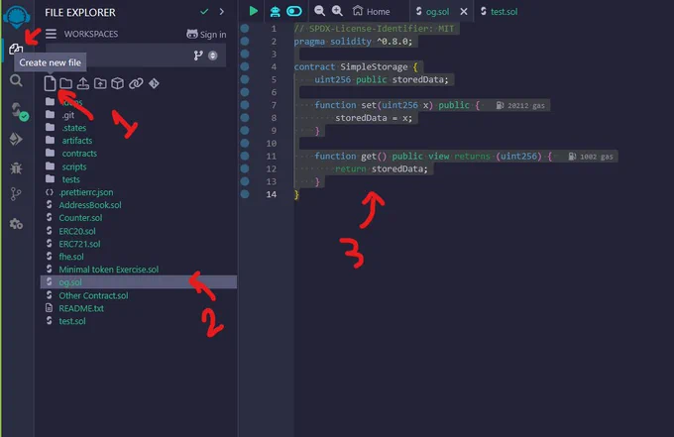Zoom out the editor font
This screenshot has height=437, width=674.
tap(319, 11)
